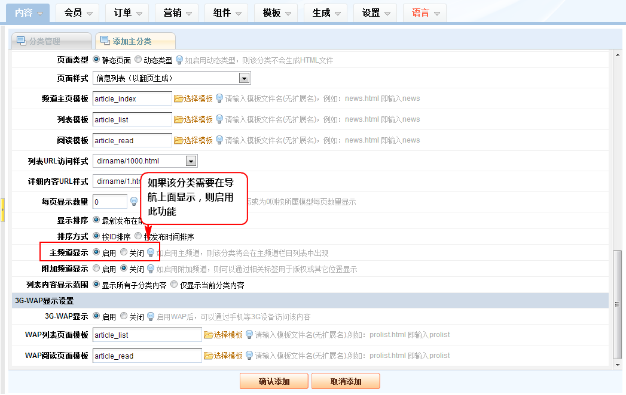
Task: Click folder icon beside WAP阅读页面模板 field
Action: tap(209, 356)
